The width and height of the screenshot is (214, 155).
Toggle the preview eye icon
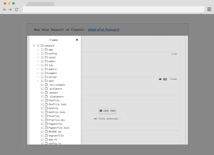tap(160, 79)
